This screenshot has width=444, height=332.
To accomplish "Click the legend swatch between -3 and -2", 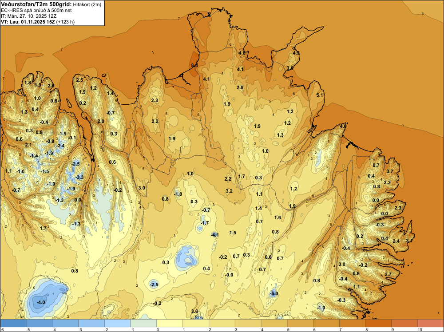I will [x=91, y=323].
